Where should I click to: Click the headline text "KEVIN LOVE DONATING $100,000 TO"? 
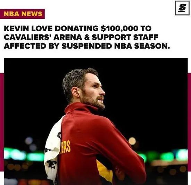[x=77, y=28]
